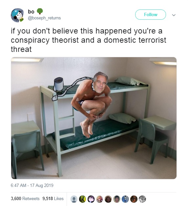Image resolution: width=188 pixels, height=206 pixels.
Task: Click the dark-haired person on beige avatar
Action: pyautogui.click(x=117, y=199)
